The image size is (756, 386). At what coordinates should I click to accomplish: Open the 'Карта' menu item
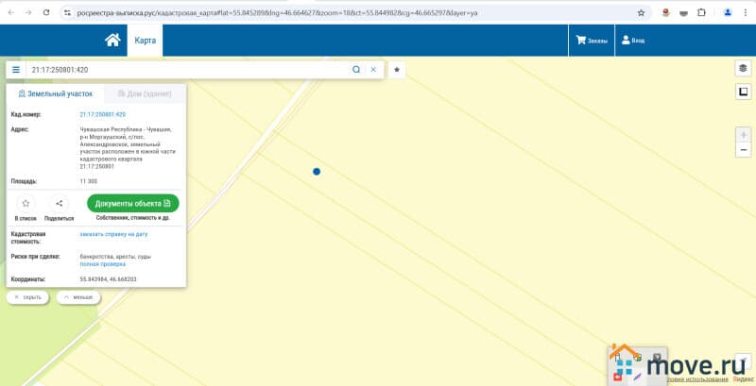coord(145,41)
